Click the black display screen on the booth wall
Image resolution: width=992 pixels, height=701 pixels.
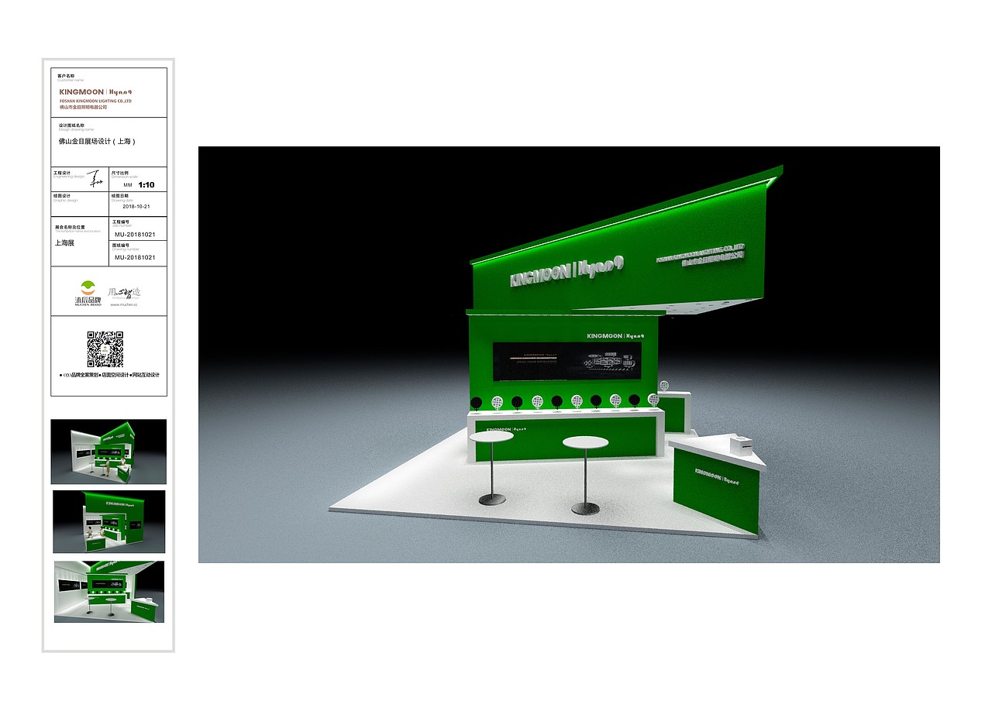click(x=567, y=362)
